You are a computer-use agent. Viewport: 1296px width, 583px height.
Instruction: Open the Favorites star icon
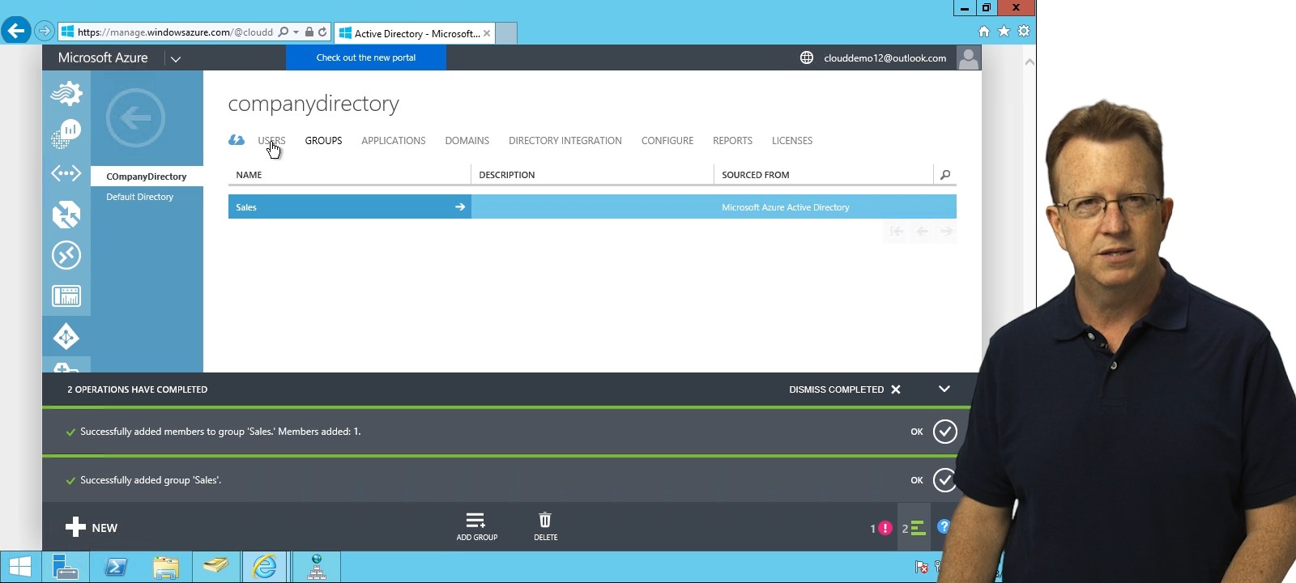[1004, 32]
